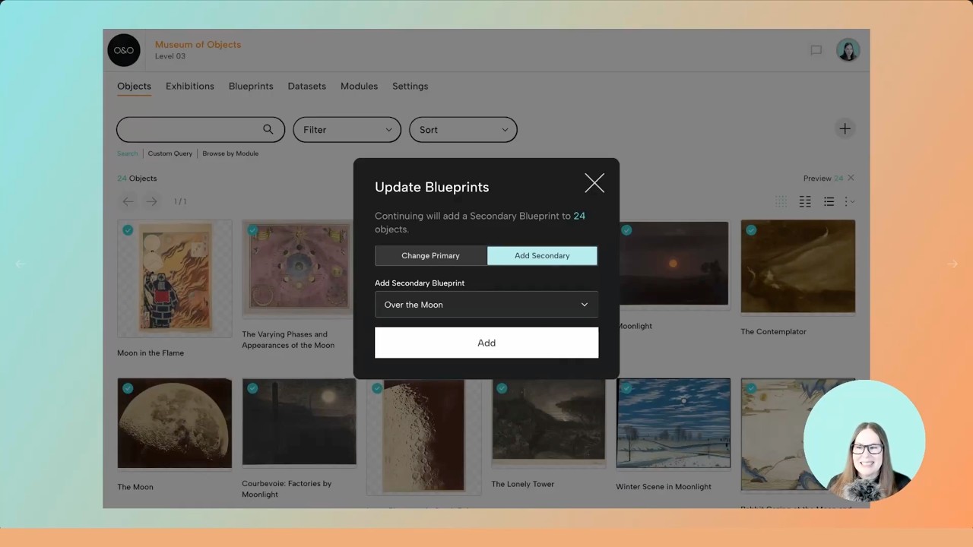The width and height of the screenshot is (973, 547).
Task: Open the Modules tab
Action: point(359,86)
